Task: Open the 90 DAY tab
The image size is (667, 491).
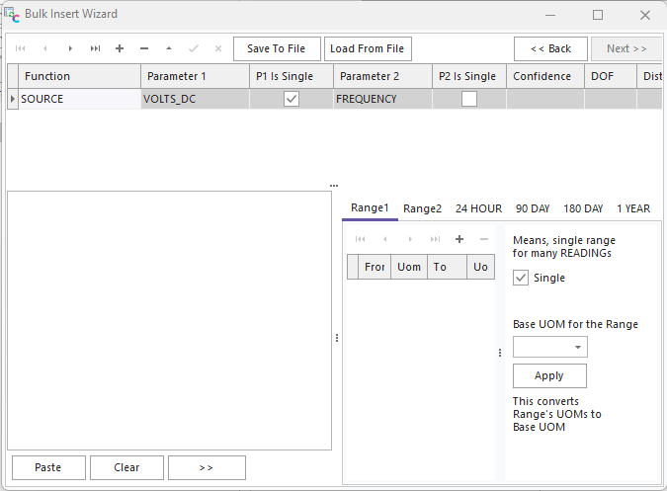Action: 533,208
